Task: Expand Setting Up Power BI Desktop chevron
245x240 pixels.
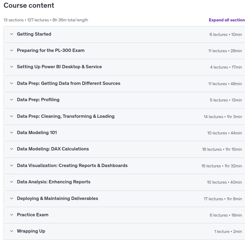Action: click(12, 67)
